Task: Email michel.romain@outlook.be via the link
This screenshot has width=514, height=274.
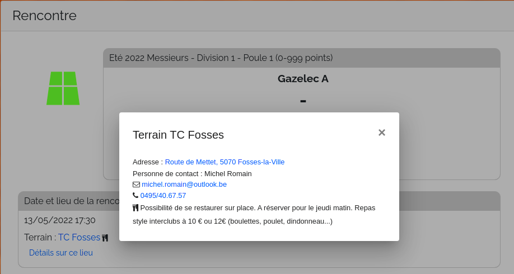Action: 184,185
